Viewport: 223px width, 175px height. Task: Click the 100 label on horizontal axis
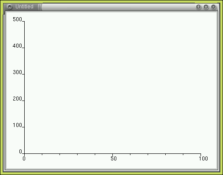[203, 158]
